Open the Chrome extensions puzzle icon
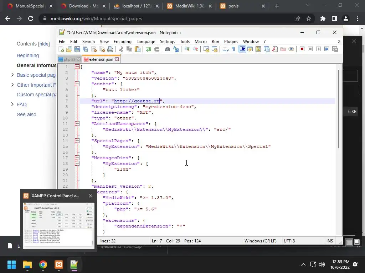Image resolution: width=365 pixels, height=273 pixels. click(323, 18)
